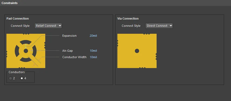The image size is (231, 101).
Task: Click the direct connect via preview image
Action: [x=137, y=51]
